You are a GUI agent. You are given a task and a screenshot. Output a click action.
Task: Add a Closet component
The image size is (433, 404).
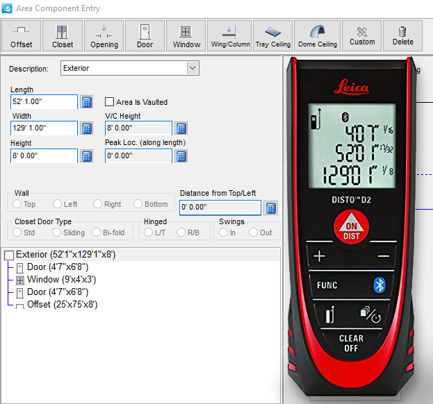click(63, 36)
